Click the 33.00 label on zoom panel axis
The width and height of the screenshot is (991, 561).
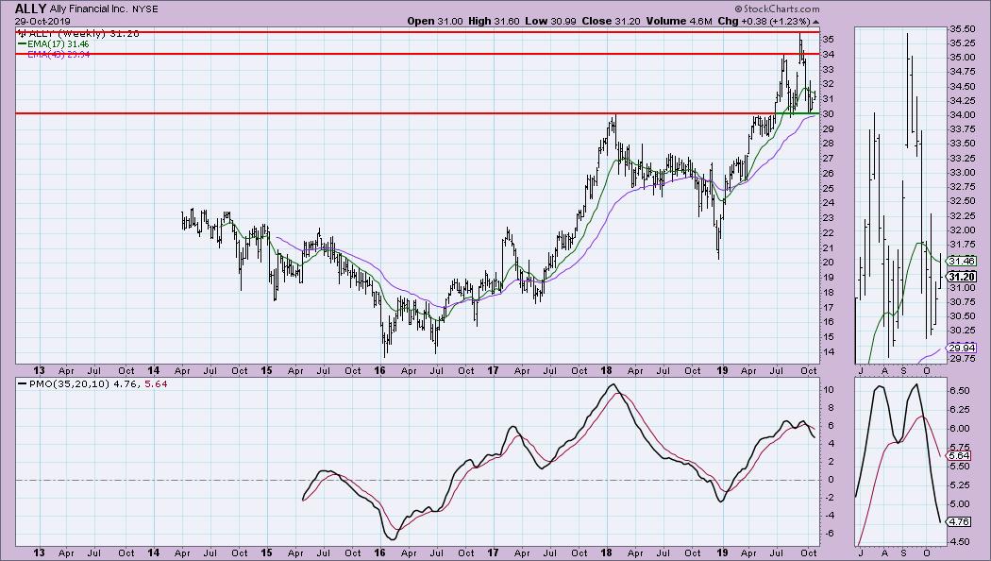962,173
